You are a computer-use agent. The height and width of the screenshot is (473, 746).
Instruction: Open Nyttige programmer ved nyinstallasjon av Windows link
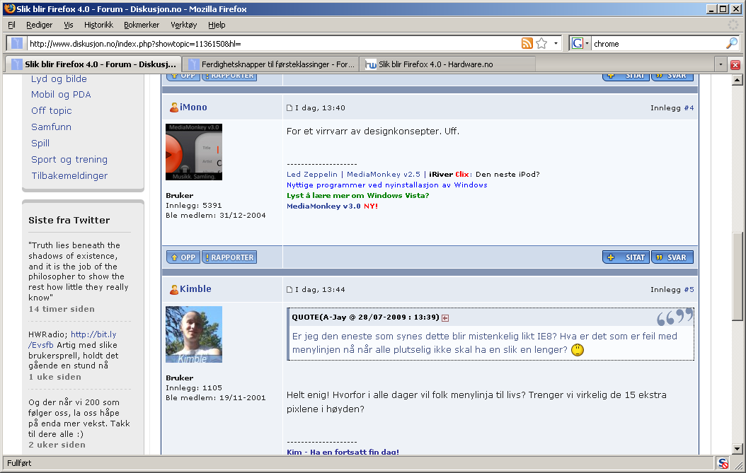pos(386,185)
